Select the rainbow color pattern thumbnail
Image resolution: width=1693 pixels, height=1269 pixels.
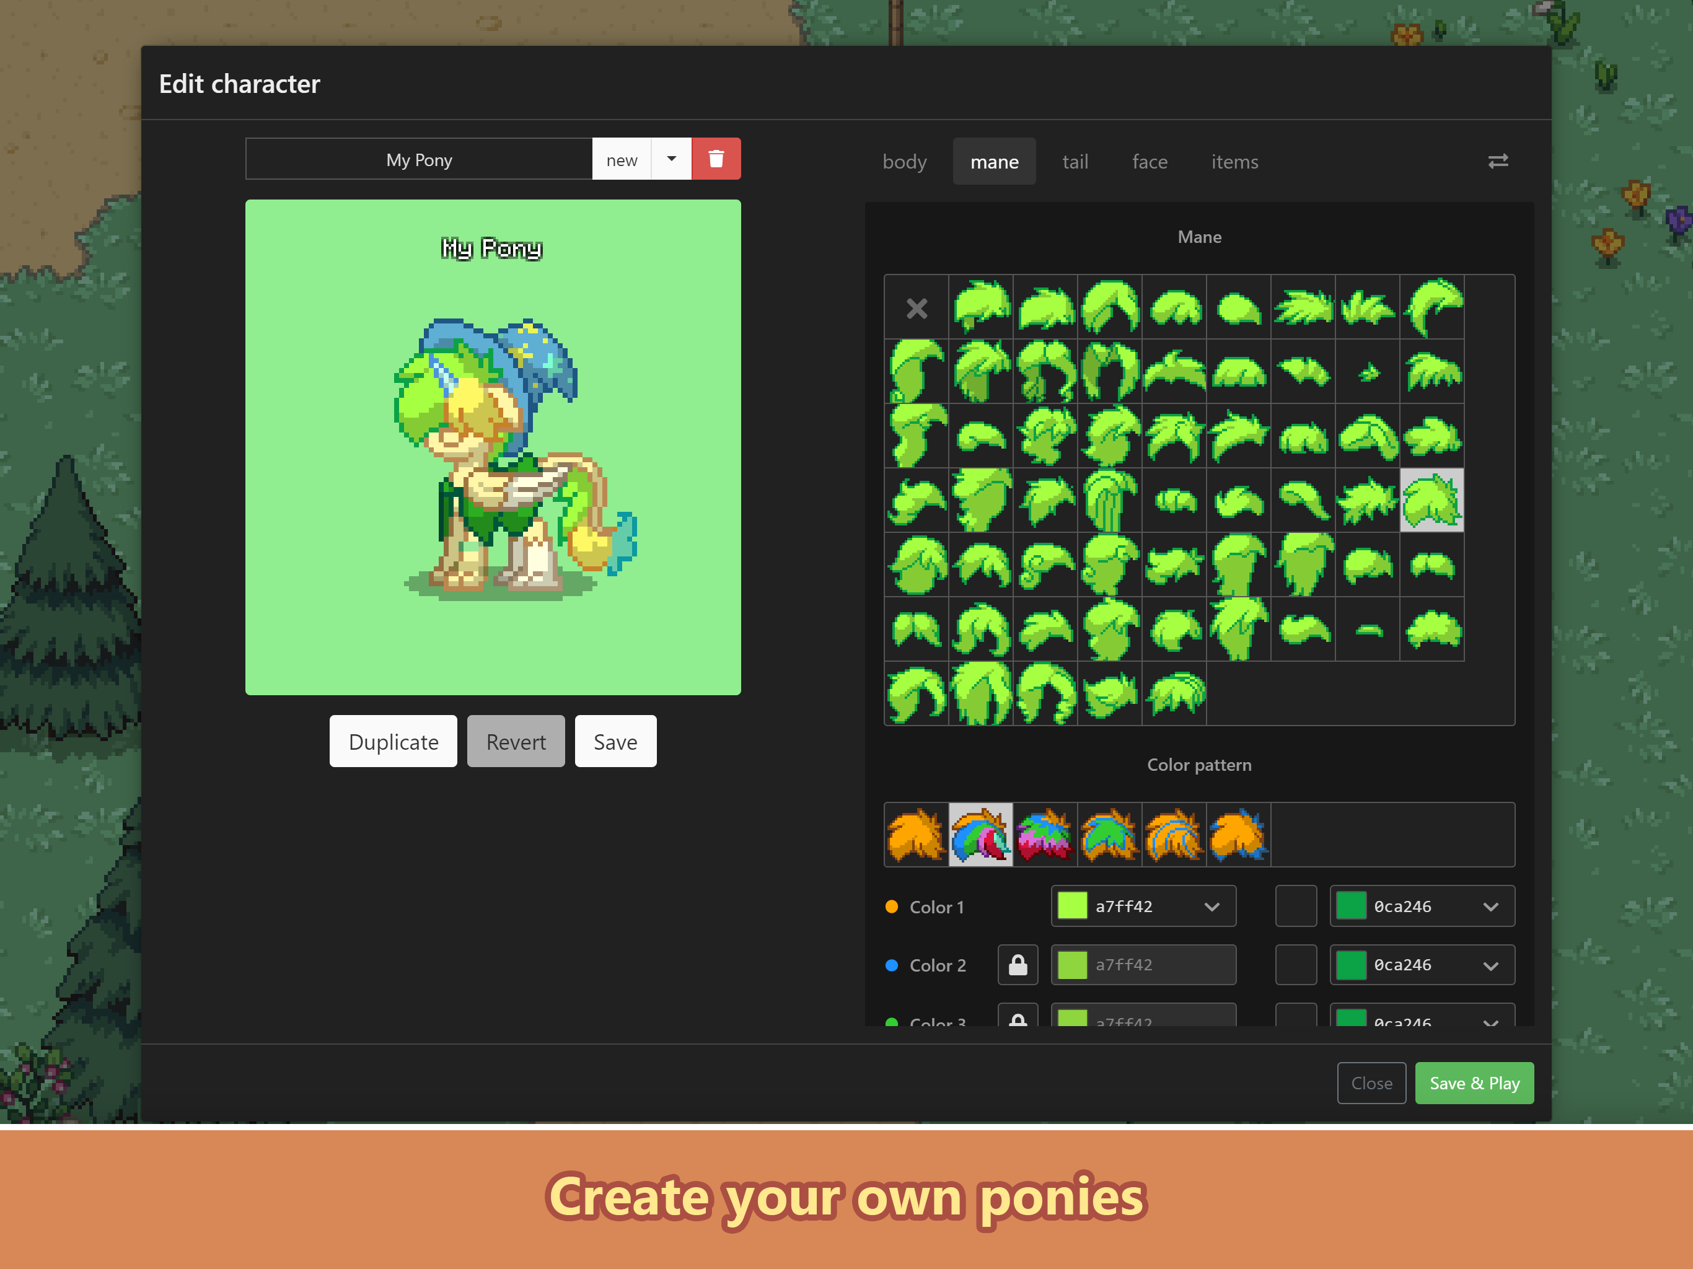981,835
